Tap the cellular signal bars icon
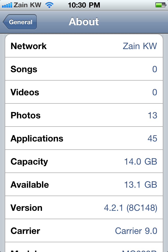Viewport: 168px width, 252px height. (7, 5)
